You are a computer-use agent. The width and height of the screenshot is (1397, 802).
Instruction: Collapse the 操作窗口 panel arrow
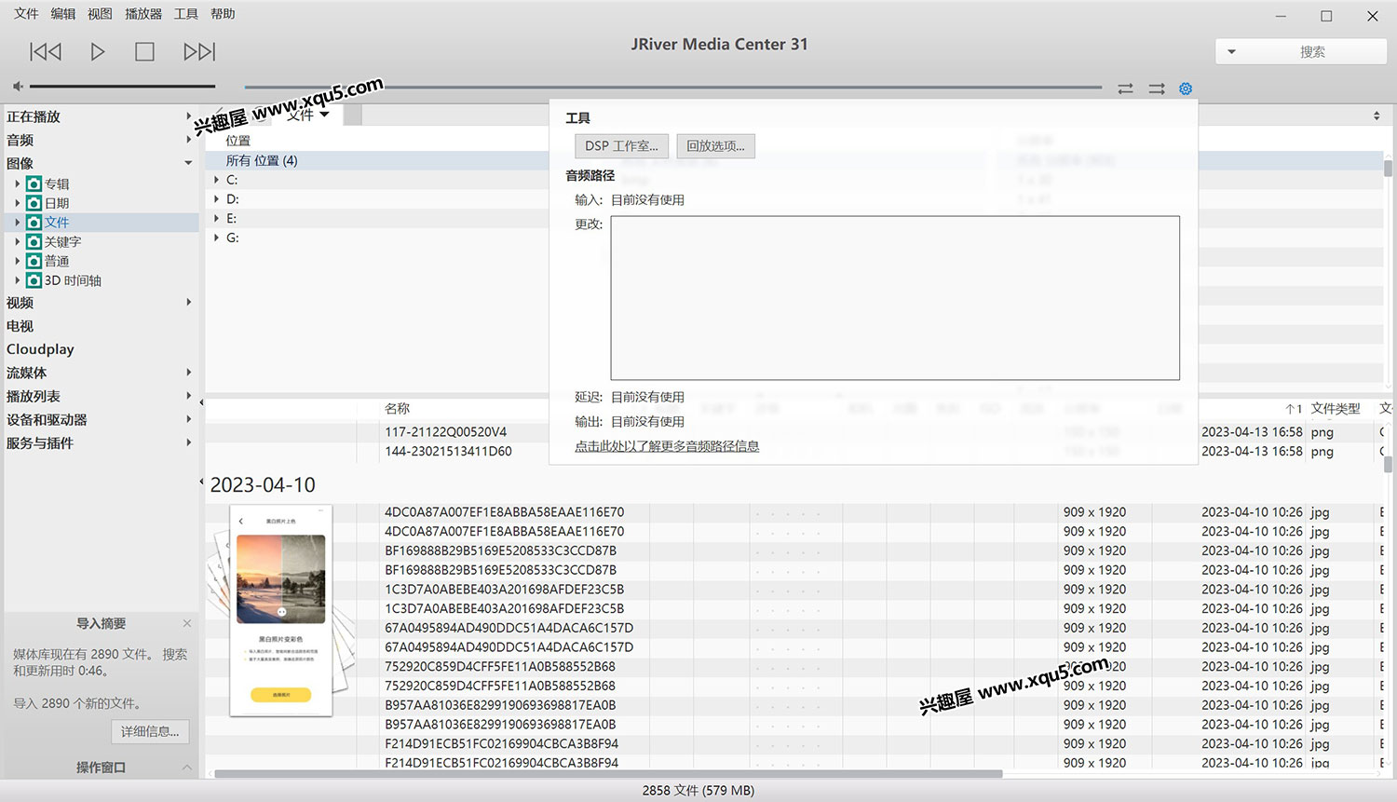pos(187,768)
